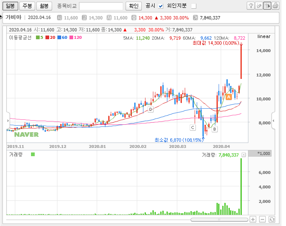
Task: Click the volume icon beside 7,840,337
Action: click(195, 18)
